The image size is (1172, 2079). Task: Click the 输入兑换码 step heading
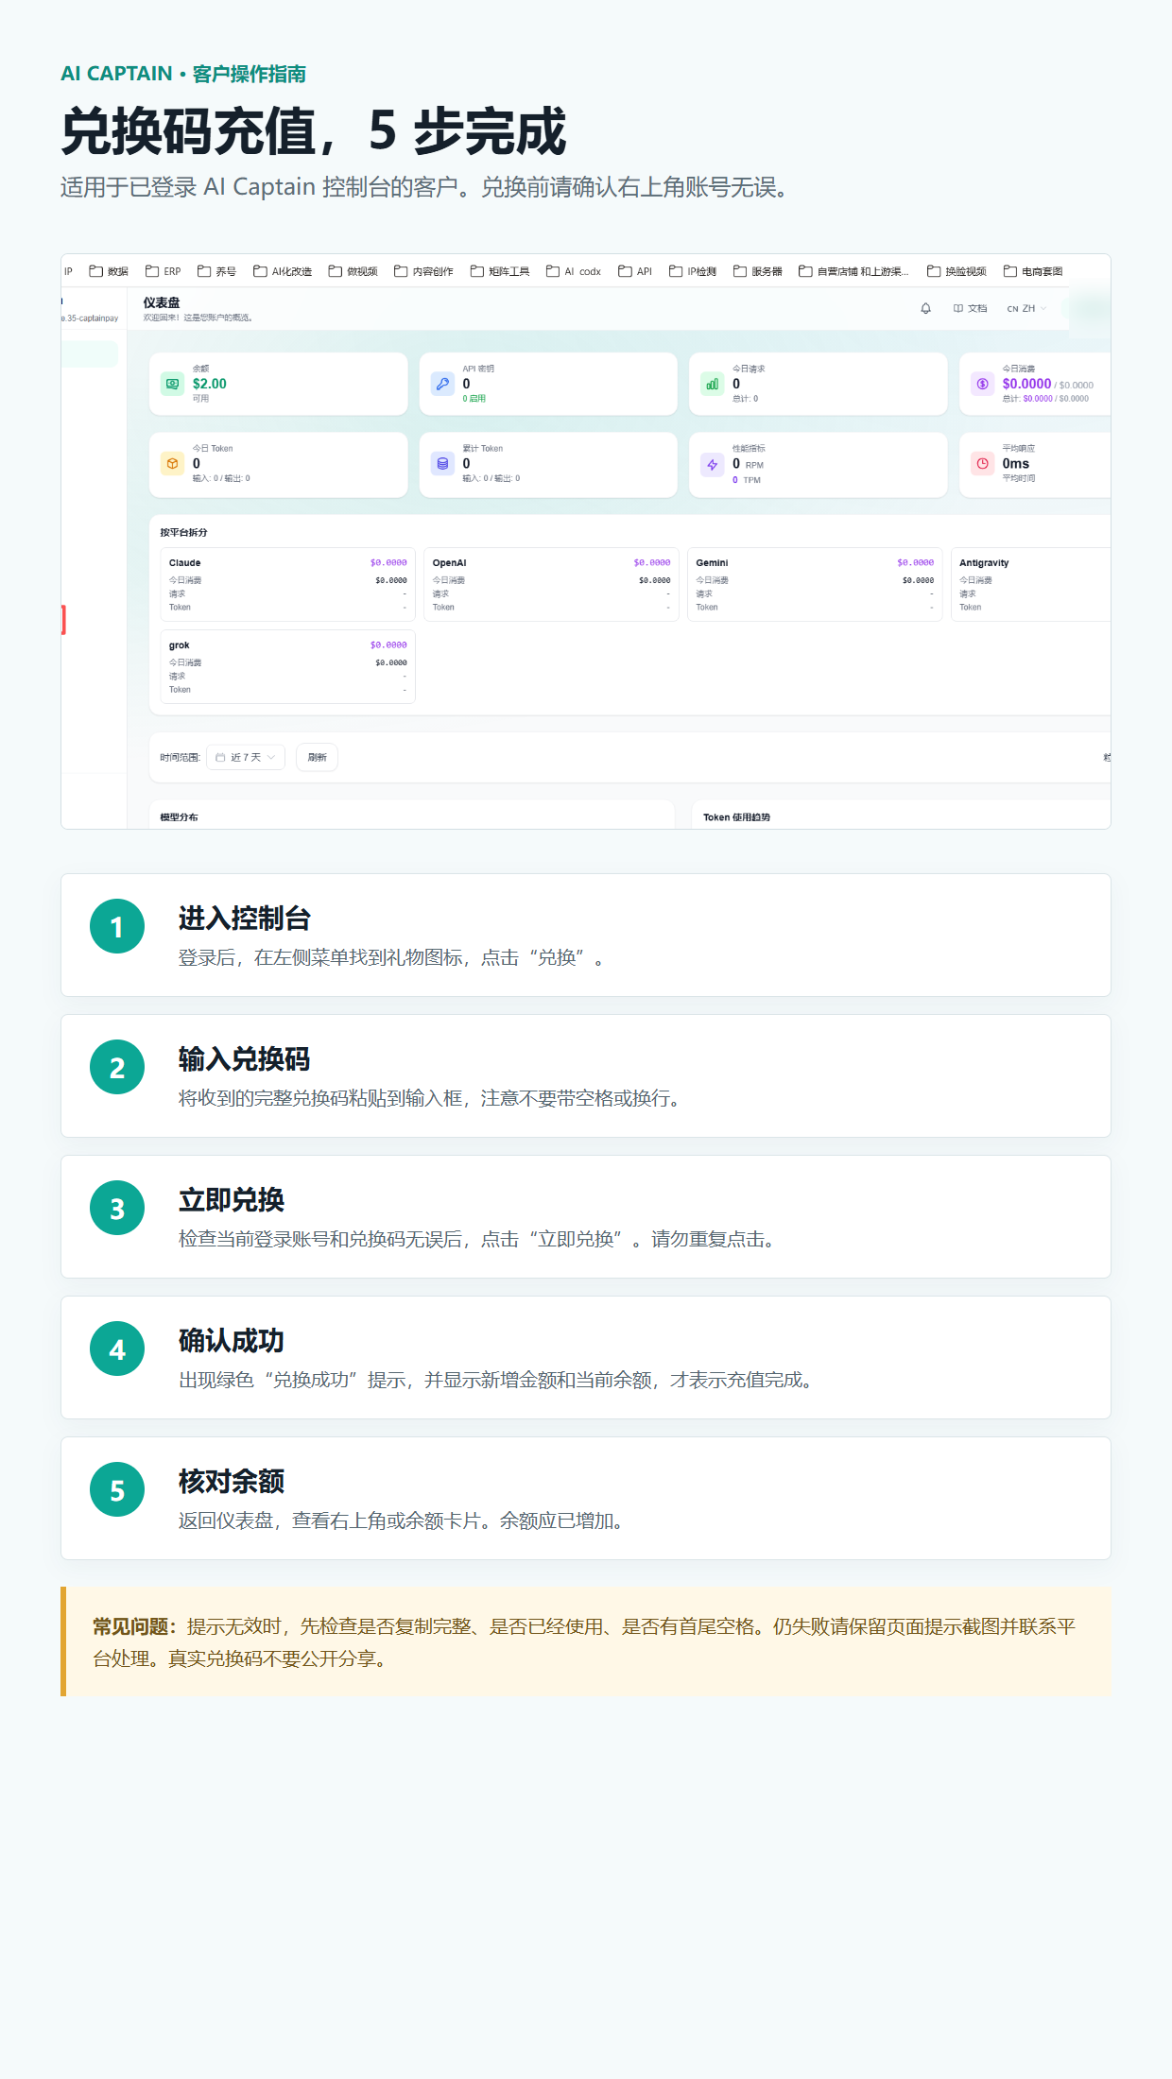tap(245, 1059)
